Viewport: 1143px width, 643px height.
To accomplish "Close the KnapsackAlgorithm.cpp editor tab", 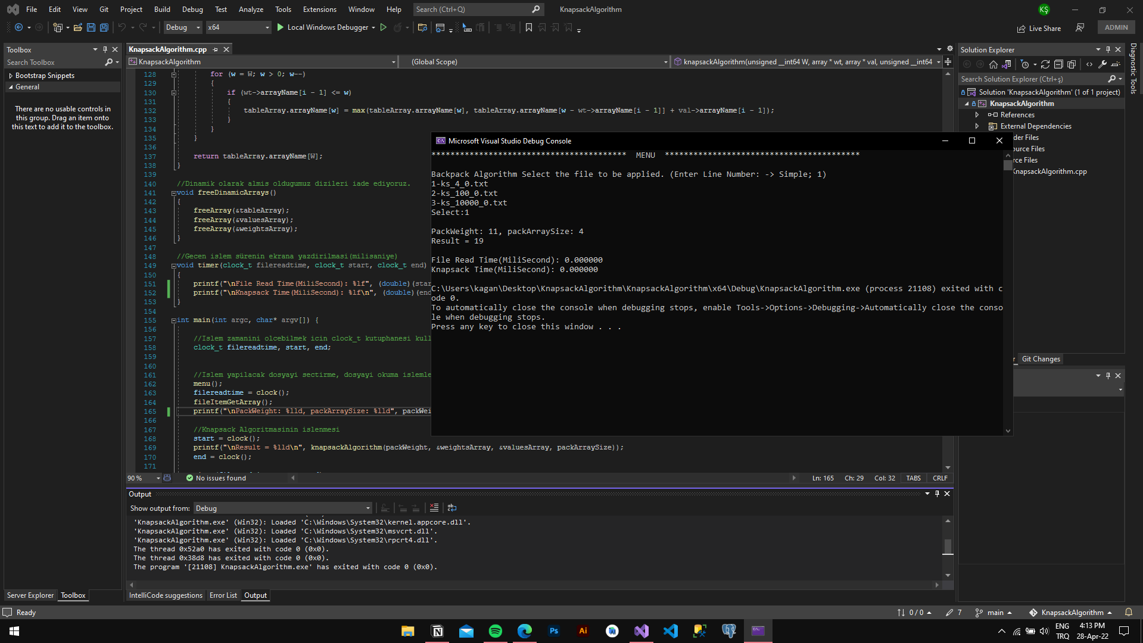I will [x=226, y=49].
